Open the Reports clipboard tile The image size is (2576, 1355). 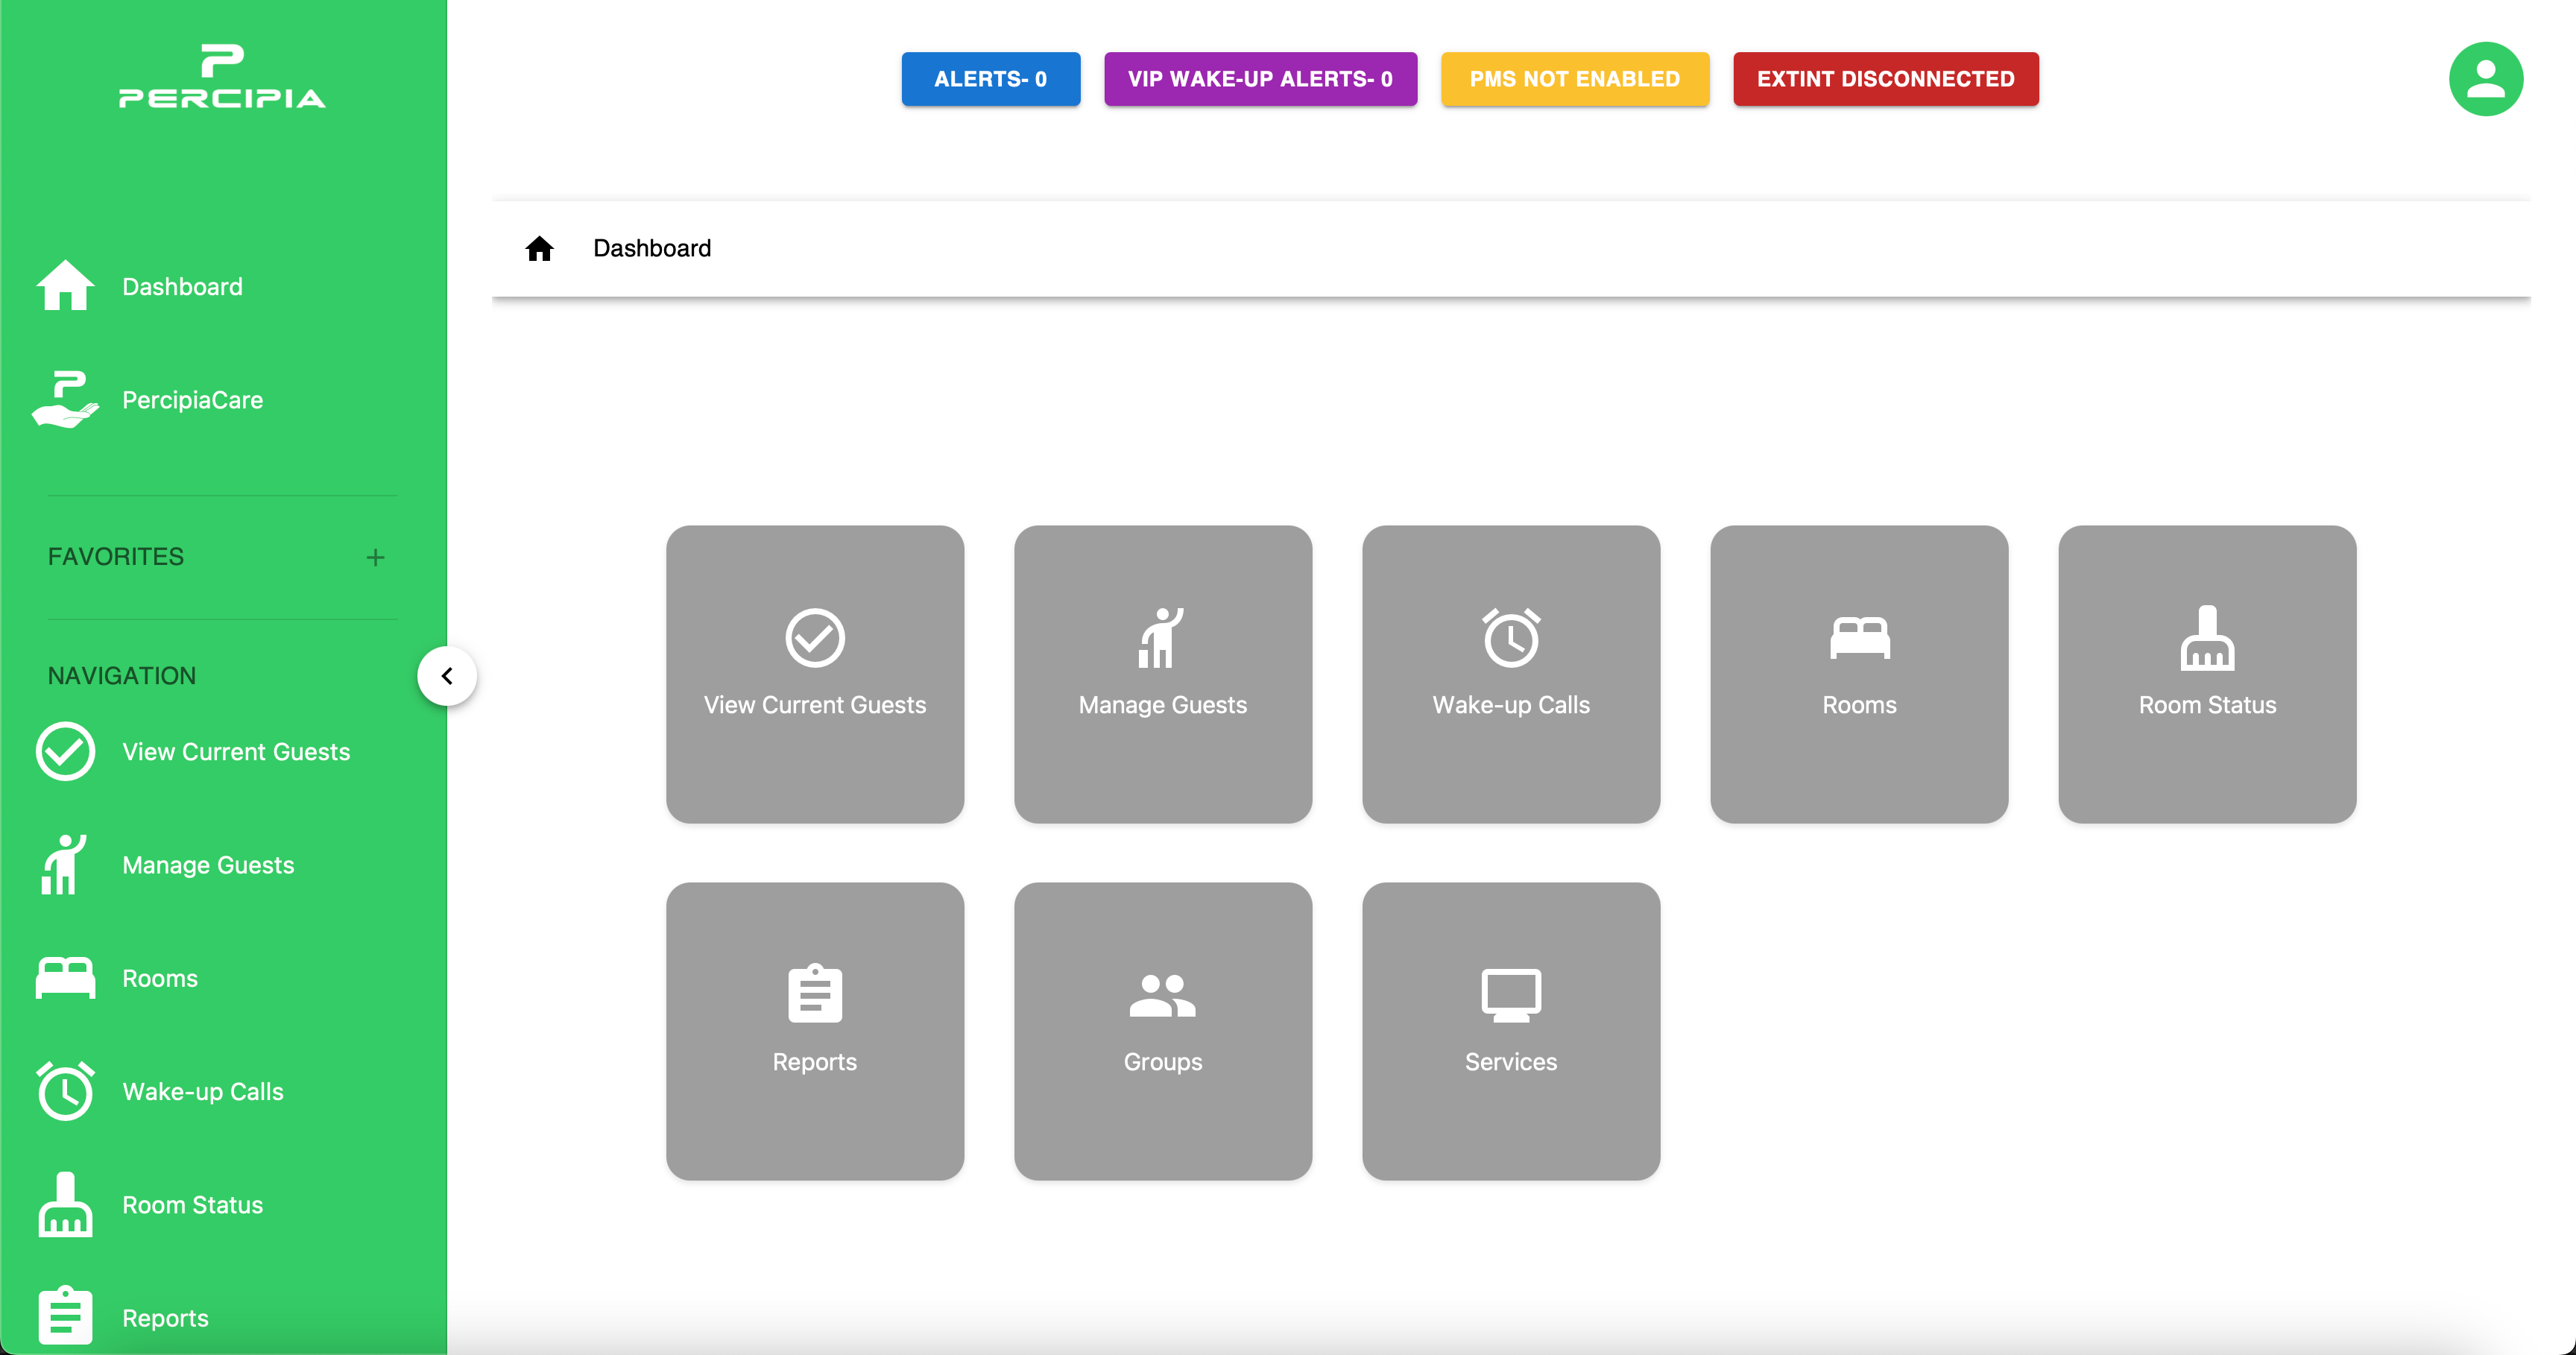(814, 1030)
